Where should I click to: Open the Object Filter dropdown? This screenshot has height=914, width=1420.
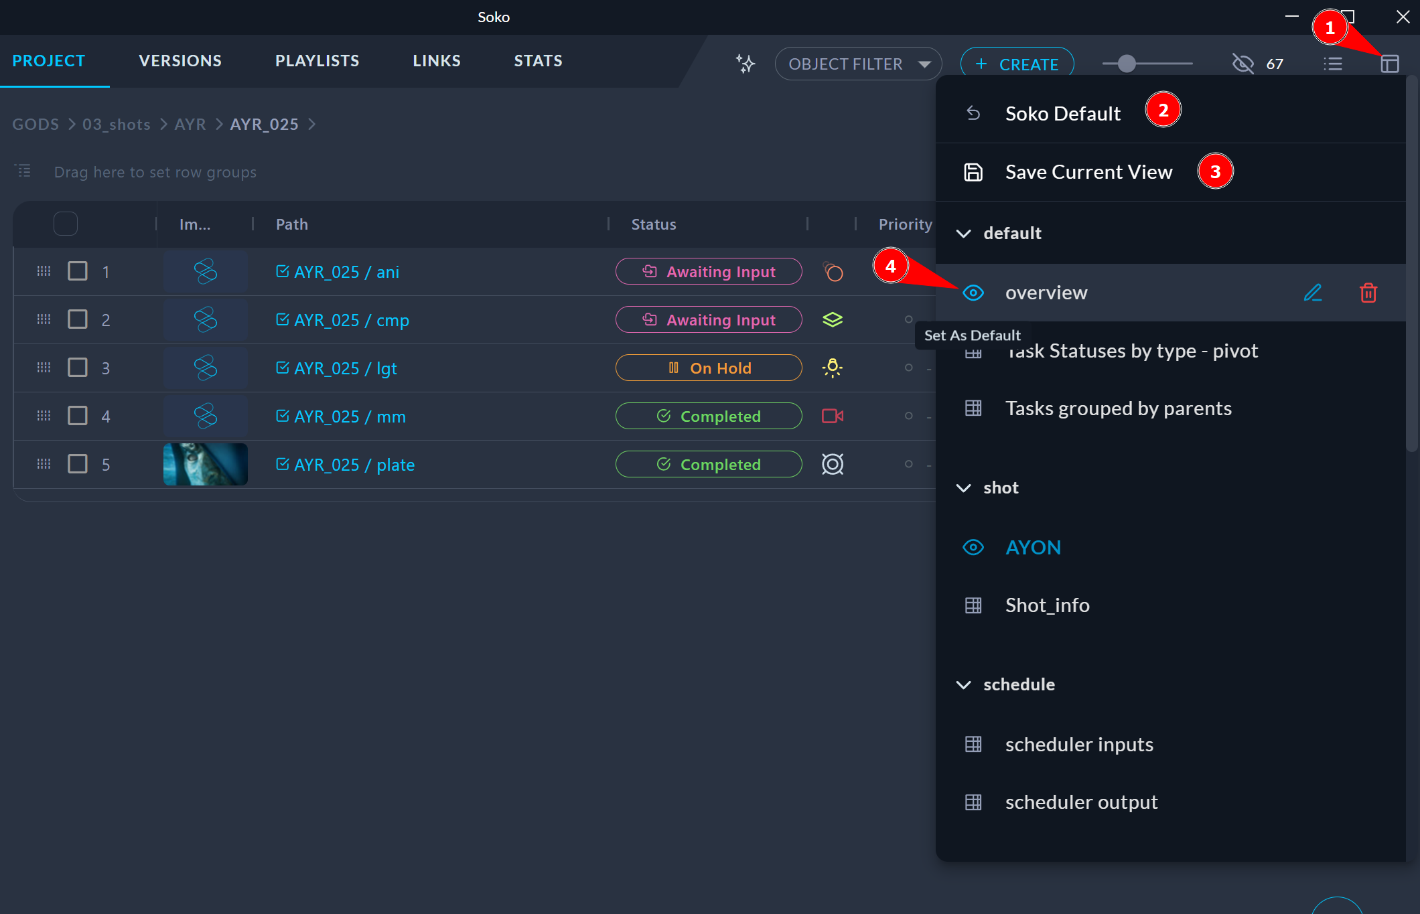(858, 64)
